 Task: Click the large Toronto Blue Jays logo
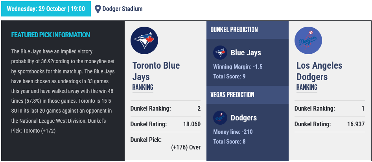[x=144, y=41]
